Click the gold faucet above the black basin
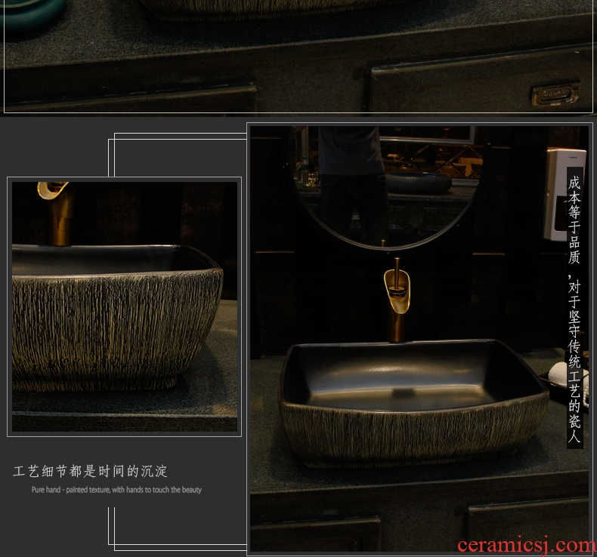597x557 pixels. tap(396, 298)
